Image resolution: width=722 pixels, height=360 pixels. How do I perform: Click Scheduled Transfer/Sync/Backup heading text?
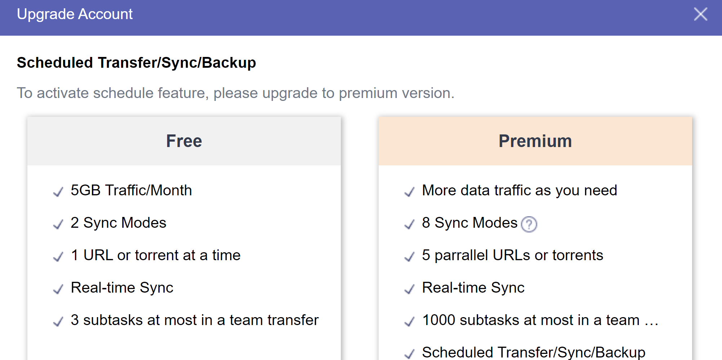[136, 63]
